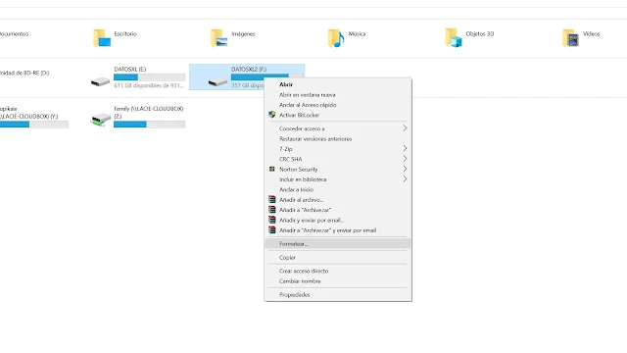
Task: Click the Objetos 3D folder label
Action: (x=479, y=34)
